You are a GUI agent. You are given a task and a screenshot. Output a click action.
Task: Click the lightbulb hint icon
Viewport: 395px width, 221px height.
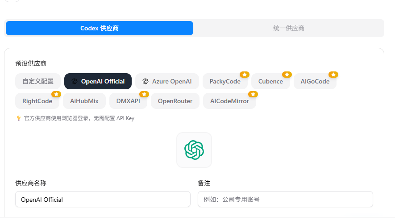(19, 118)
